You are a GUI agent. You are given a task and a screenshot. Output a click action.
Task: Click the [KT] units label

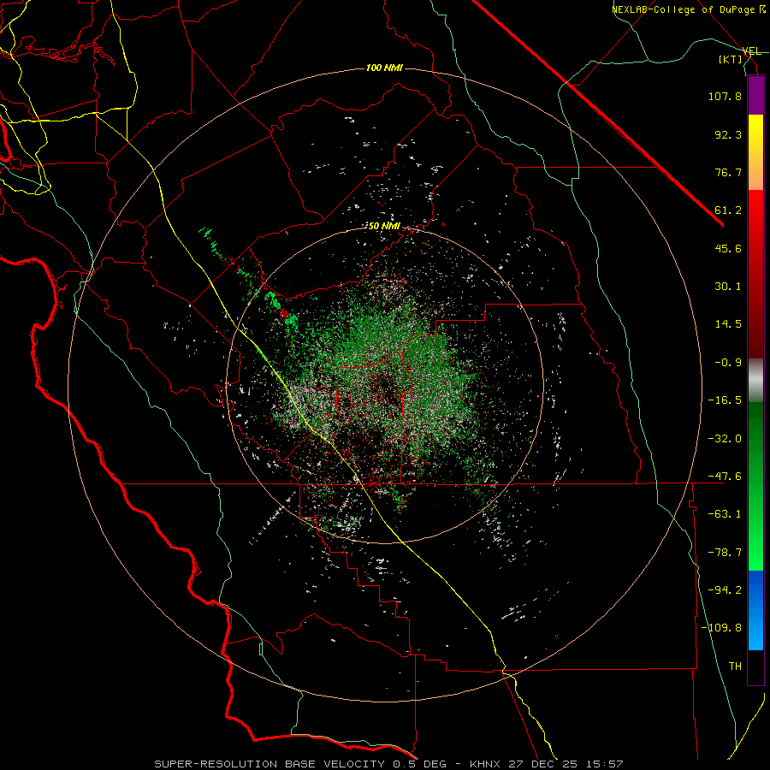coord(731,59)
